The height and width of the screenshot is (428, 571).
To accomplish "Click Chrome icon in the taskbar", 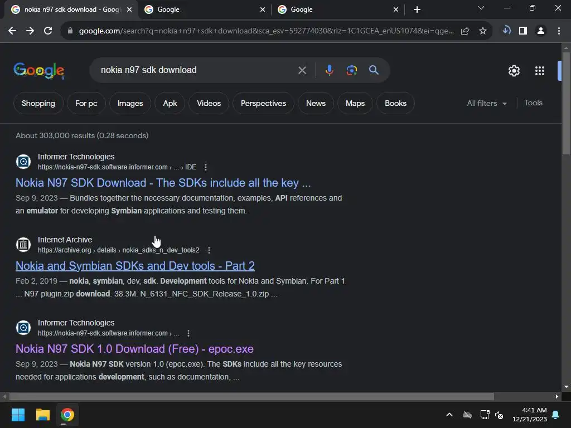I will click(67, 415).
